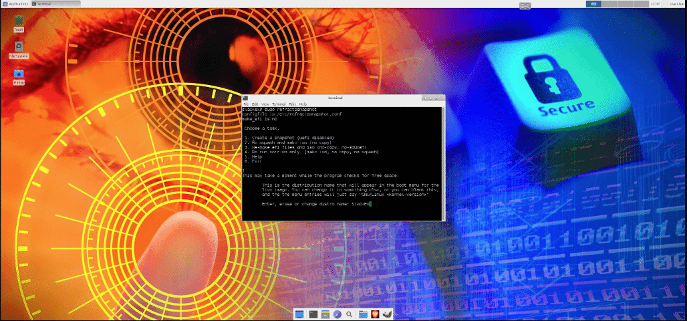
Task: Click the "1. Create a snapshot" line
Action: click(x=290, y=138)
